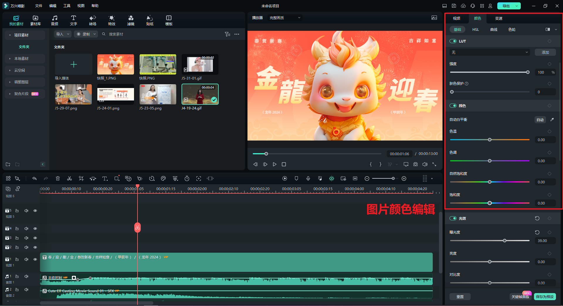Click the undo arrow icon

pyautogui.click(x=34, y=178)
